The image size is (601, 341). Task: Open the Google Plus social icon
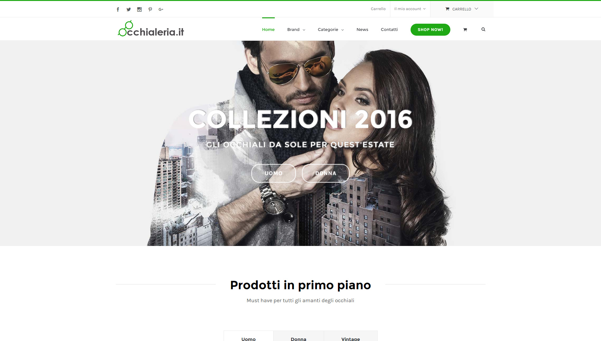pyautogui.click(x=161, y=9)
